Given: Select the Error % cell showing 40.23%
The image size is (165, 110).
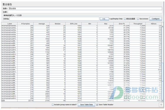Looking at the screenshot, I should (x=121, y=32).
